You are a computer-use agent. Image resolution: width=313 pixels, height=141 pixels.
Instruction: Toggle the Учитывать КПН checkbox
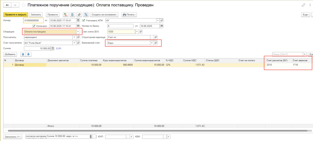pos(83,20)
